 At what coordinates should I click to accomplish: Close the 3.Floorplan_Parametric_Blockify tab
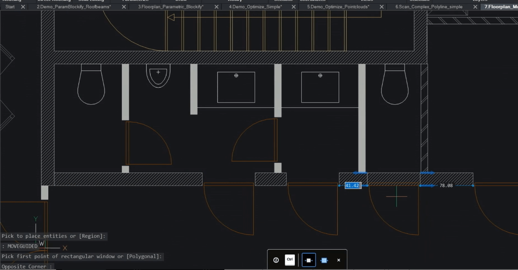point(216,7)
